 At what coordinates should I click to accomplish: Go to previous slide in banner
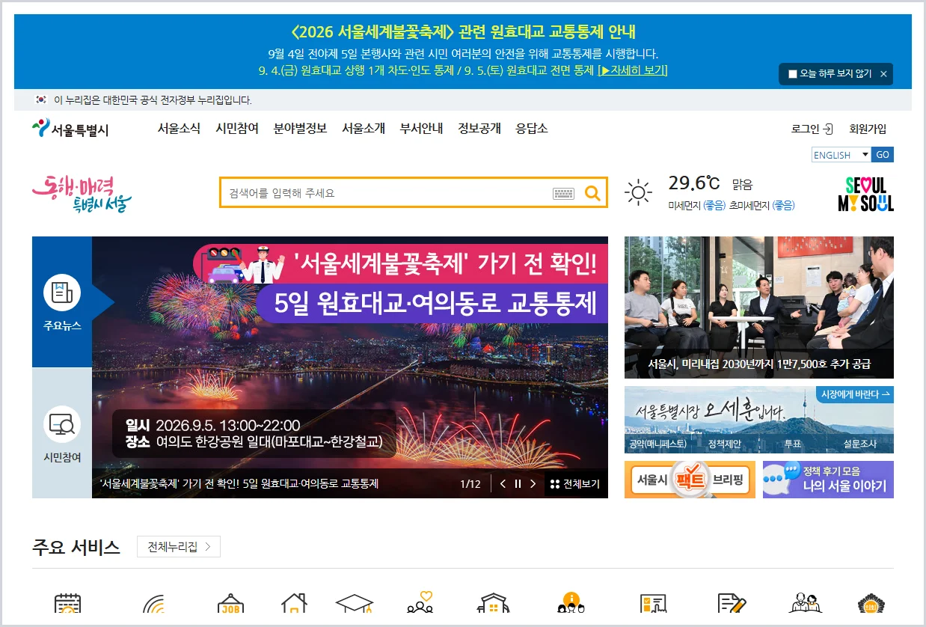pyautogui.click(x=503, y=483)
